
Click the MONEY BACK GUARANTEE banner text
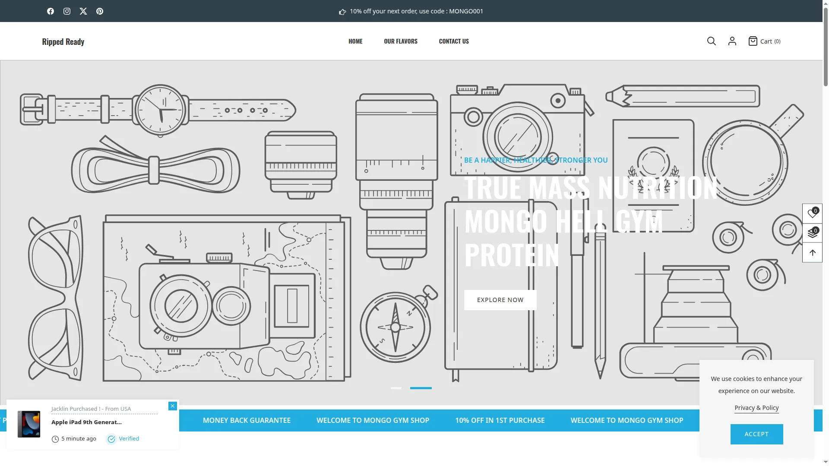[x=247, y=420]
